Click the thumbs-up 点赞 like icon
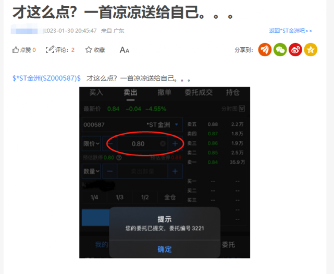Image resolution: width=334 pixels, height=274 pixels. coord(15,50)
